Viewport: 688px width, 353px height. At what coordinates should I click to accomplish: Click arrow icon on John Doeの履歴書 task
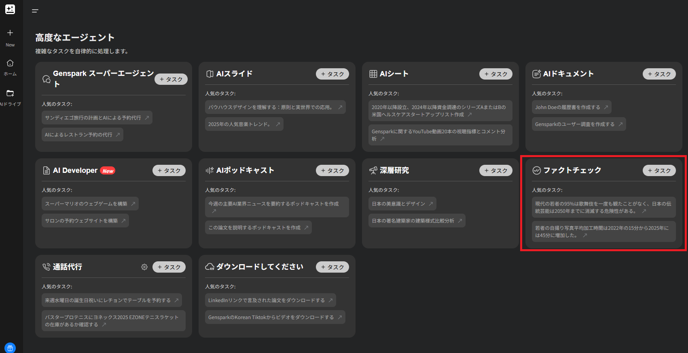[606, 107]
